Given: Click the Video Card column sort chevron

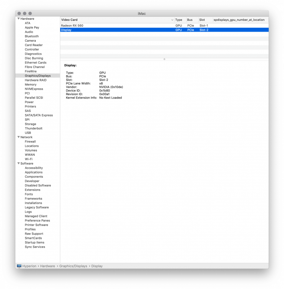Looking at the screenshot, I should click(x=172, y=20).
